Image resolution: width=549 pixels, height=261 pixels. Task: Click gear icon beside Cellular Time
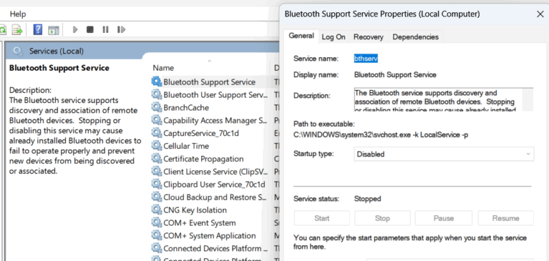click(156, 146)
